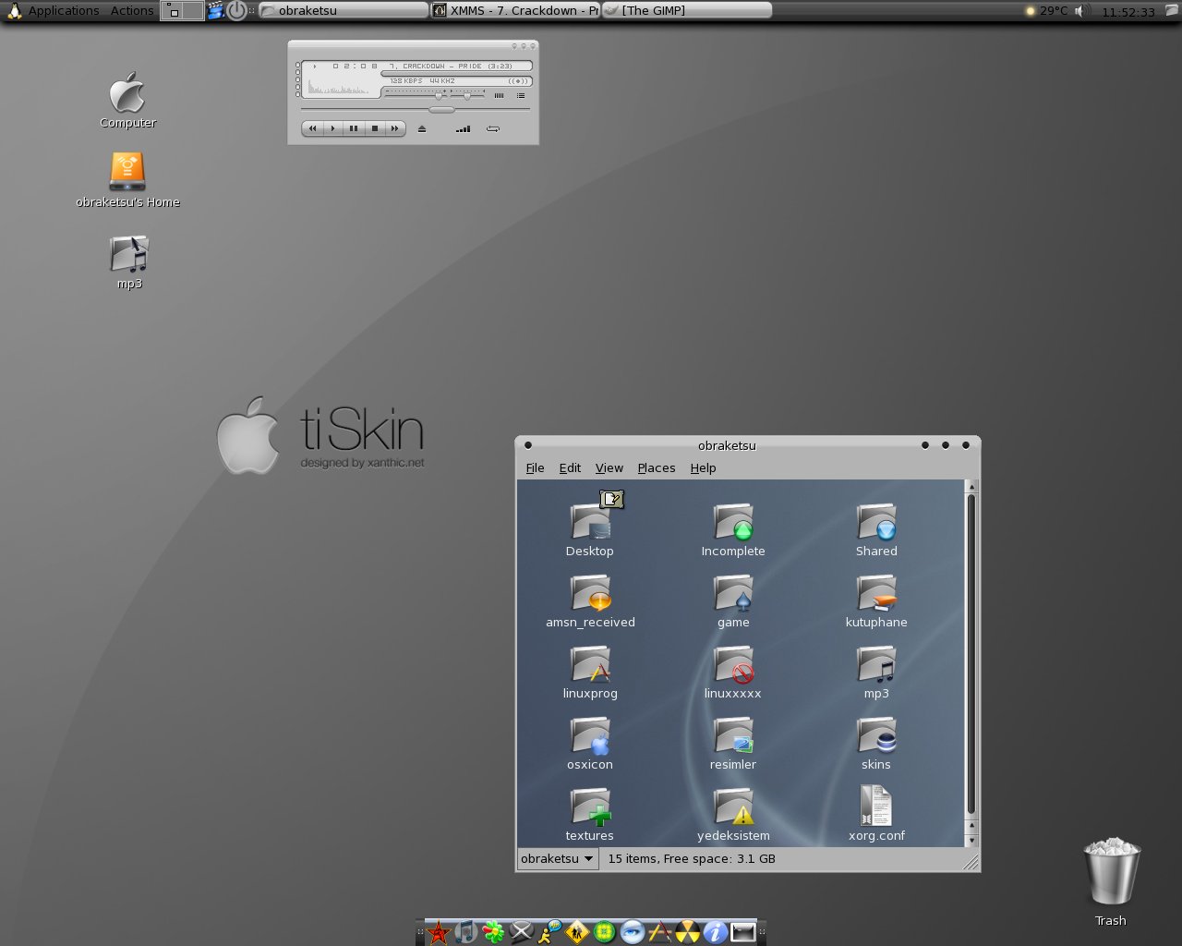Viewport: 1182px width, 946px height.
Task: Skip to next track in XMMS
Action: pos(394,128)
